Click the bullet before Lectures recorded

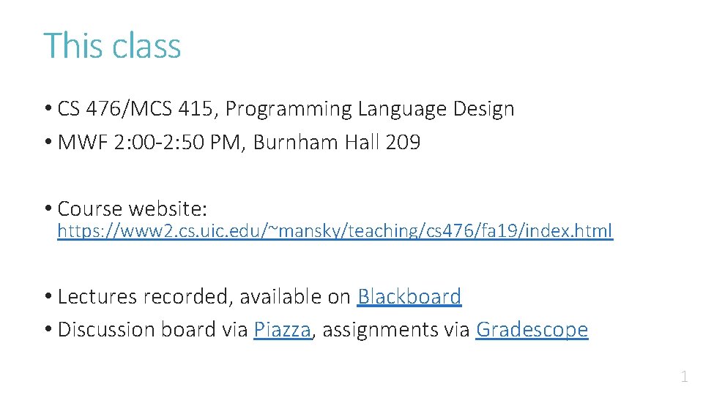coord(48,296)
